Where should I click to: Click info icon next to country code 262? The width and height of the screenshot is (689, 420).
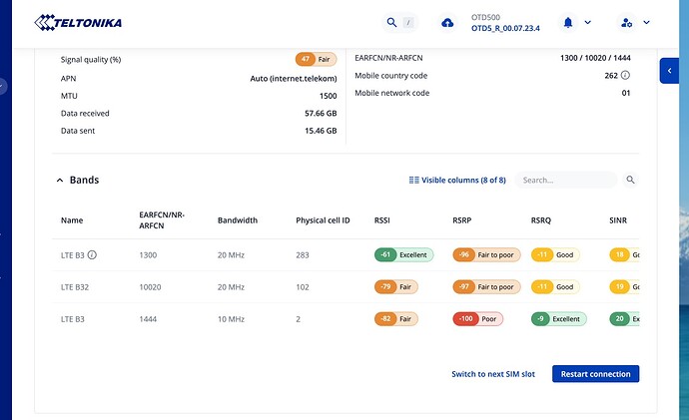(x=625, y=76)
